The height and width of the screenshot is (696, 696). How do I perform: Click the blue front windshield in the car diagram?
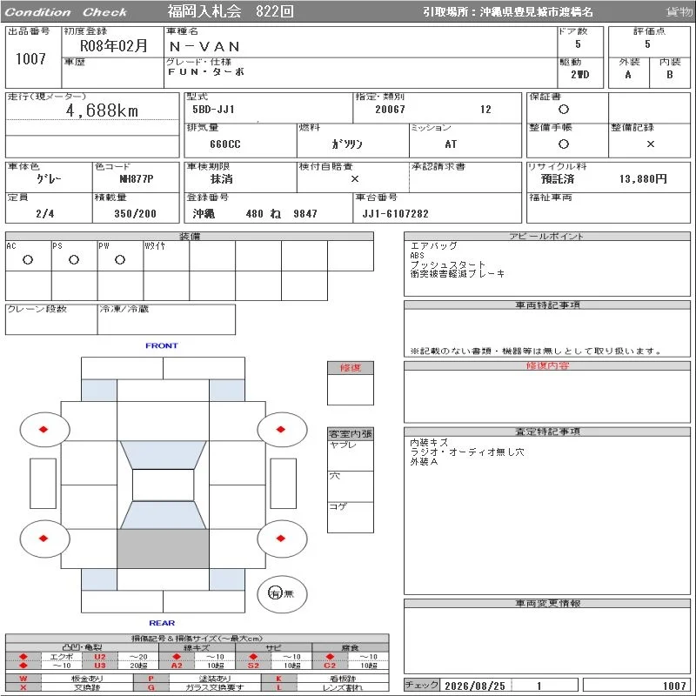[x=163, y=454]
